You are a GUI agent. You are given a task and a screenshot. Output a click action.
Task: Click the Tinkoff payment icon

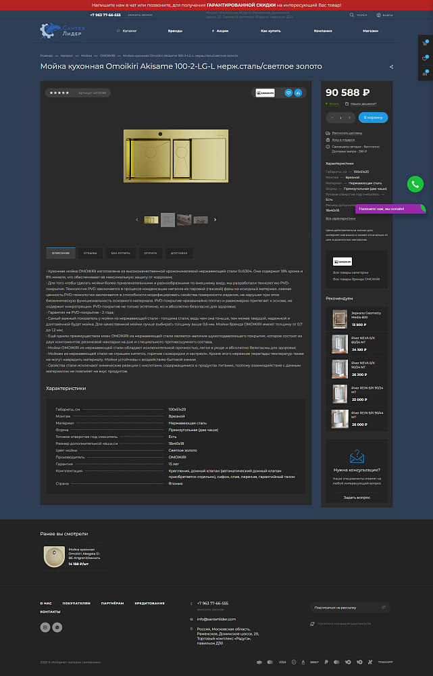(385, 662)
